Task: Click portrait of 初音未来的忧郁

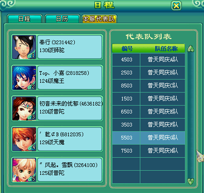Action: click(24, 108)
